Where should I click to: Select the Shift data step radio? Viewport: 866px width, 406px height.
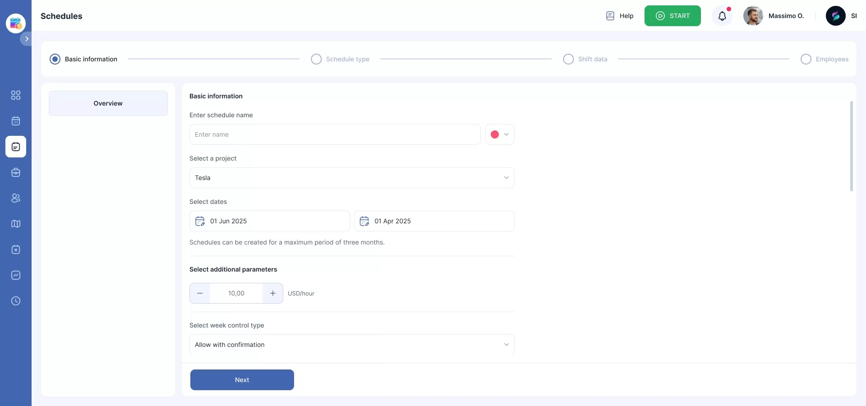point(568,59)
